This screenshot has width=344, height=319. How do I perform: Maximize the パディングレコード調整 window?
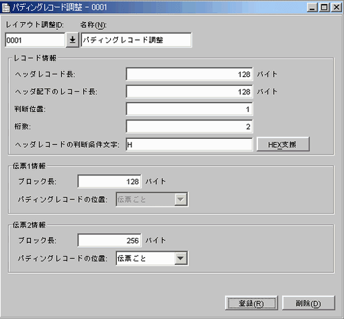pos(324,8)
